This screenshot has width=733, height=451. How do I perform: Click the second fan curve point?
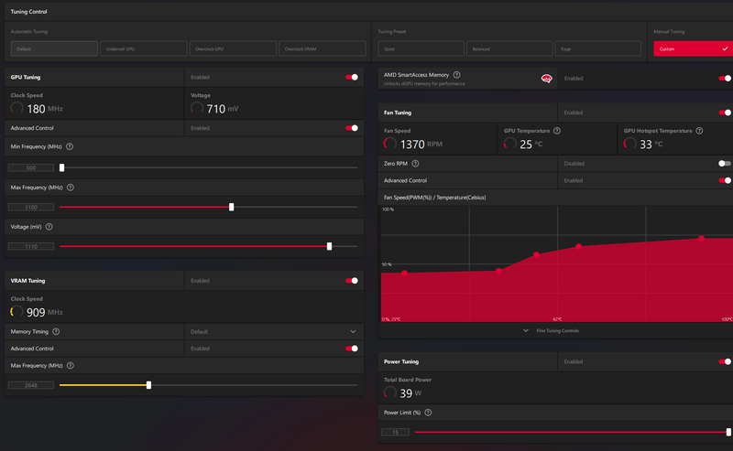[x=498, y=271]
